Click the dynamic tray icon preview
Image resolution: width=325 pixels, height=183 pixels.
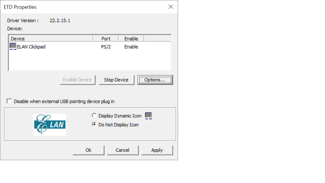(148, 116)
